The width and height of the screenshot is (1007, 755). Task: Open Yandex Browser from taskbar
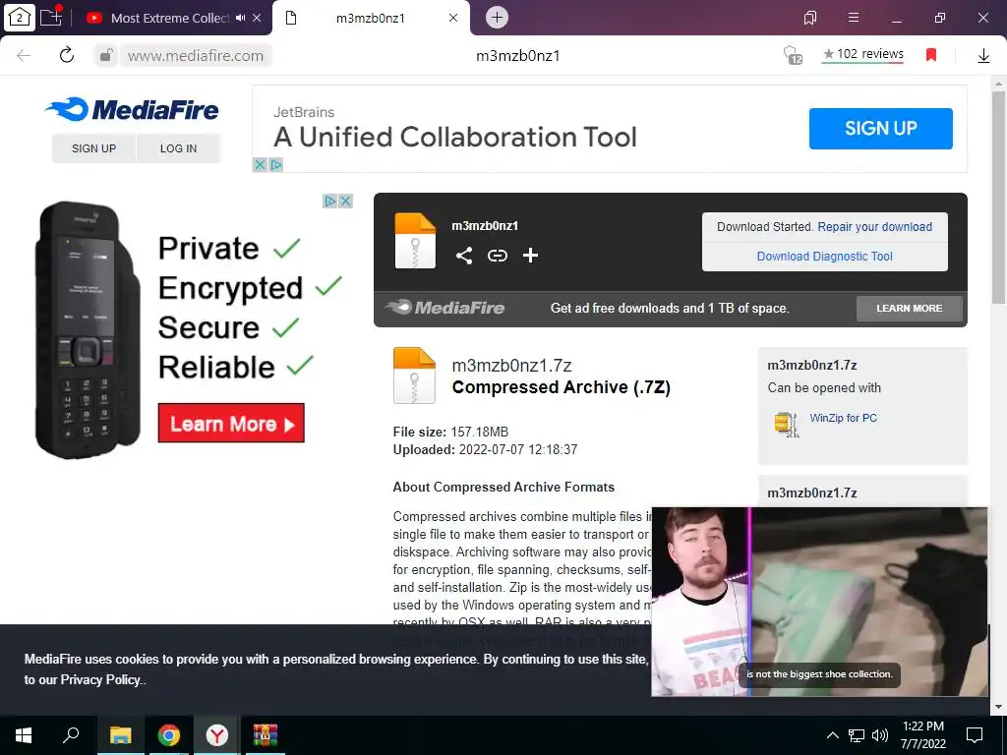(217, 735)
